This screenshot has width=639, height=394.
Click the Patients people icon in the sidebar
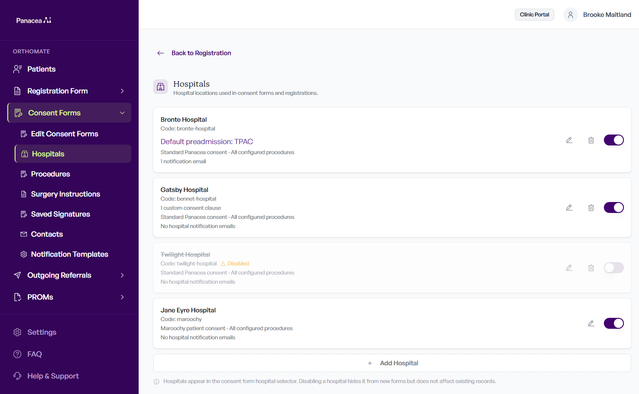pyautogui.click(x=17, y=69)
